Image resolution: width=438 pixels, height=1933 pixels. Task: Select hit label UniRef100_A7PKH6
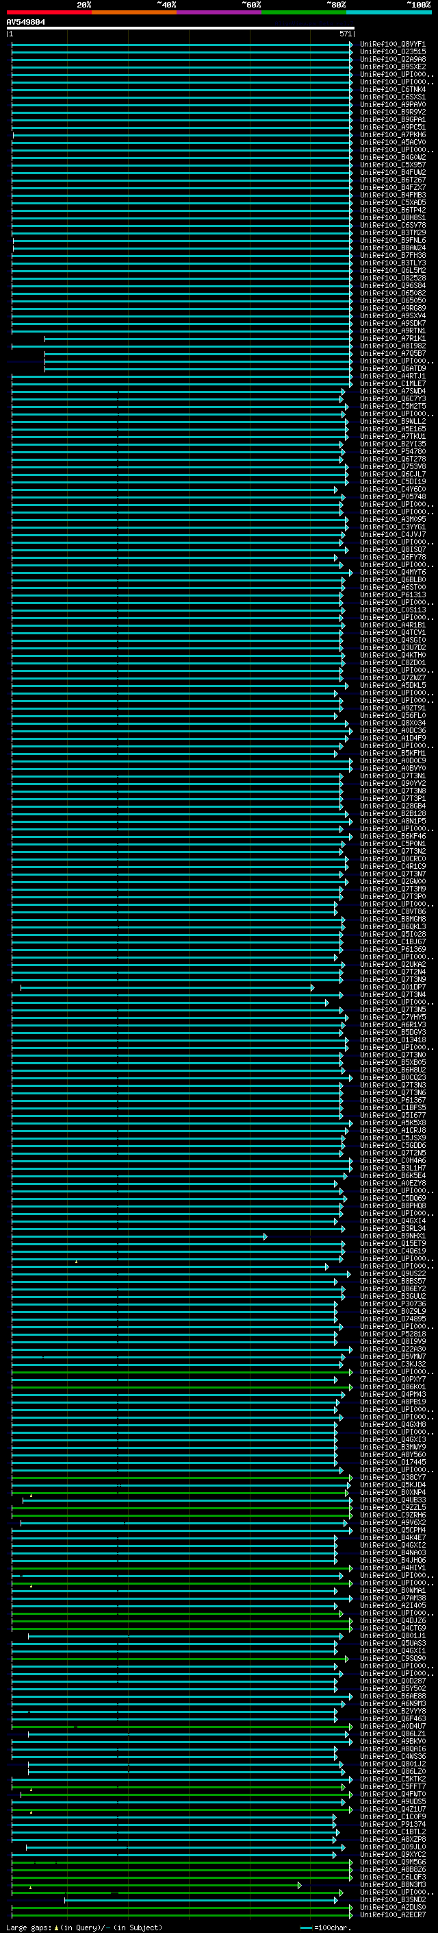(392, 135)
